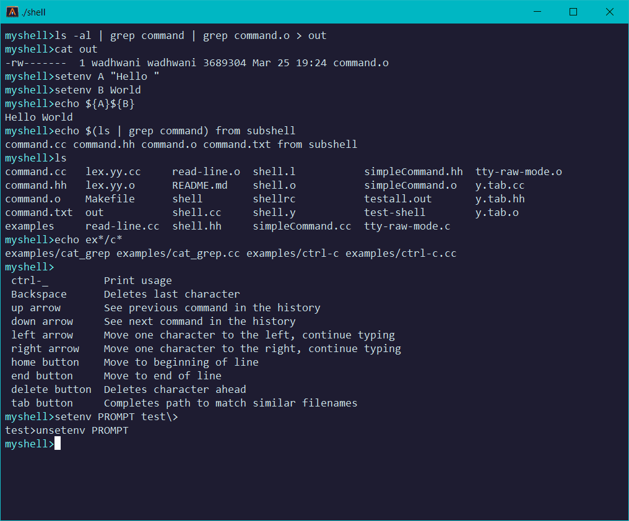Click the 'tab button' help entry
629x521 pixels.
coord(41,403)
